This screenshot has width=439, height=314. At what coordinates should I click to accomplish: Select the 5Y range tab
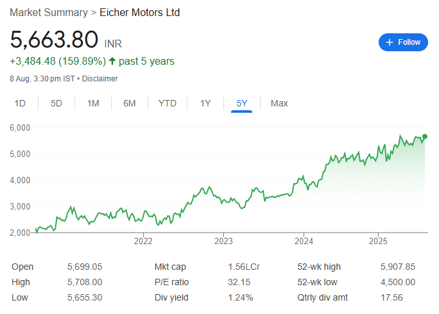click(242, 103)
